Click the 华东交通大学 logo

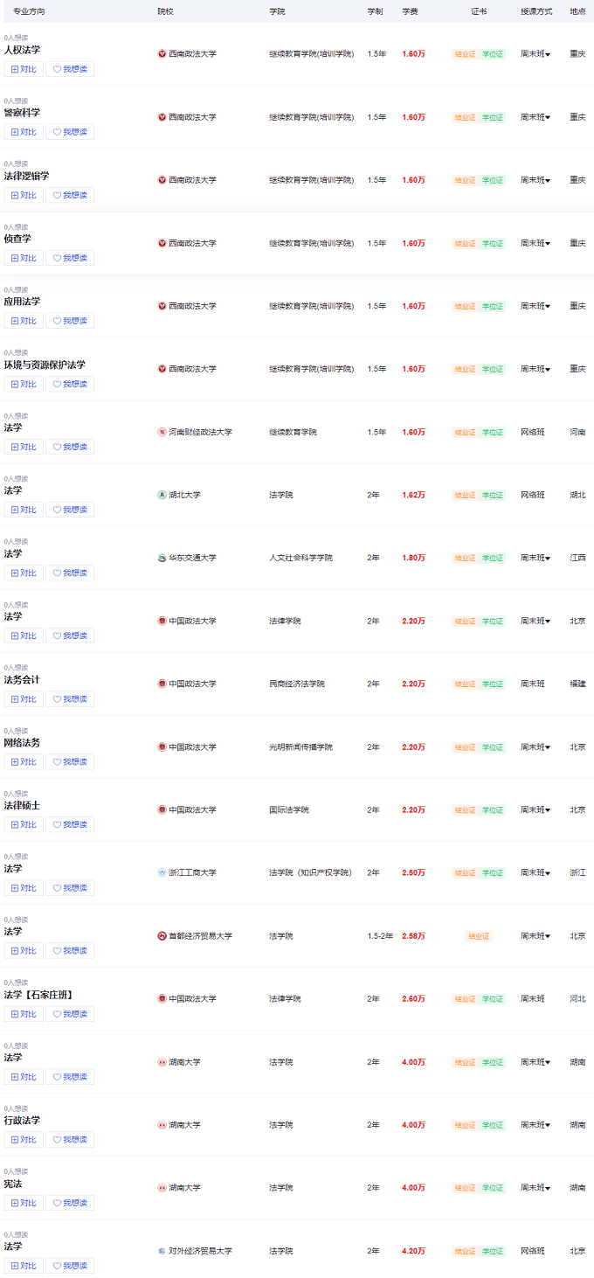pos(162,558)
